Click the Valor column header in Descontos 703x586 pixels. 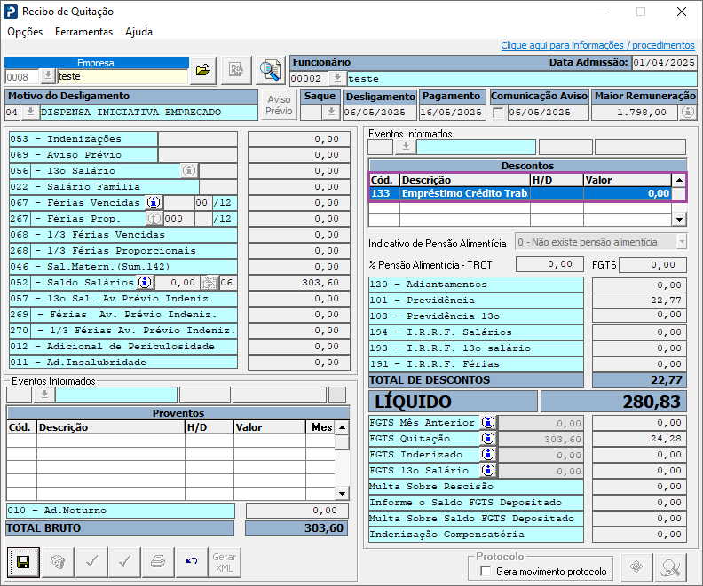[627, 180]
